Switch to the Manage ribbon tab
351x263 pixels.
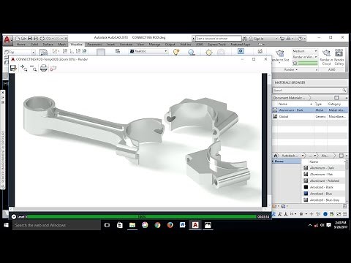point(154,45)
